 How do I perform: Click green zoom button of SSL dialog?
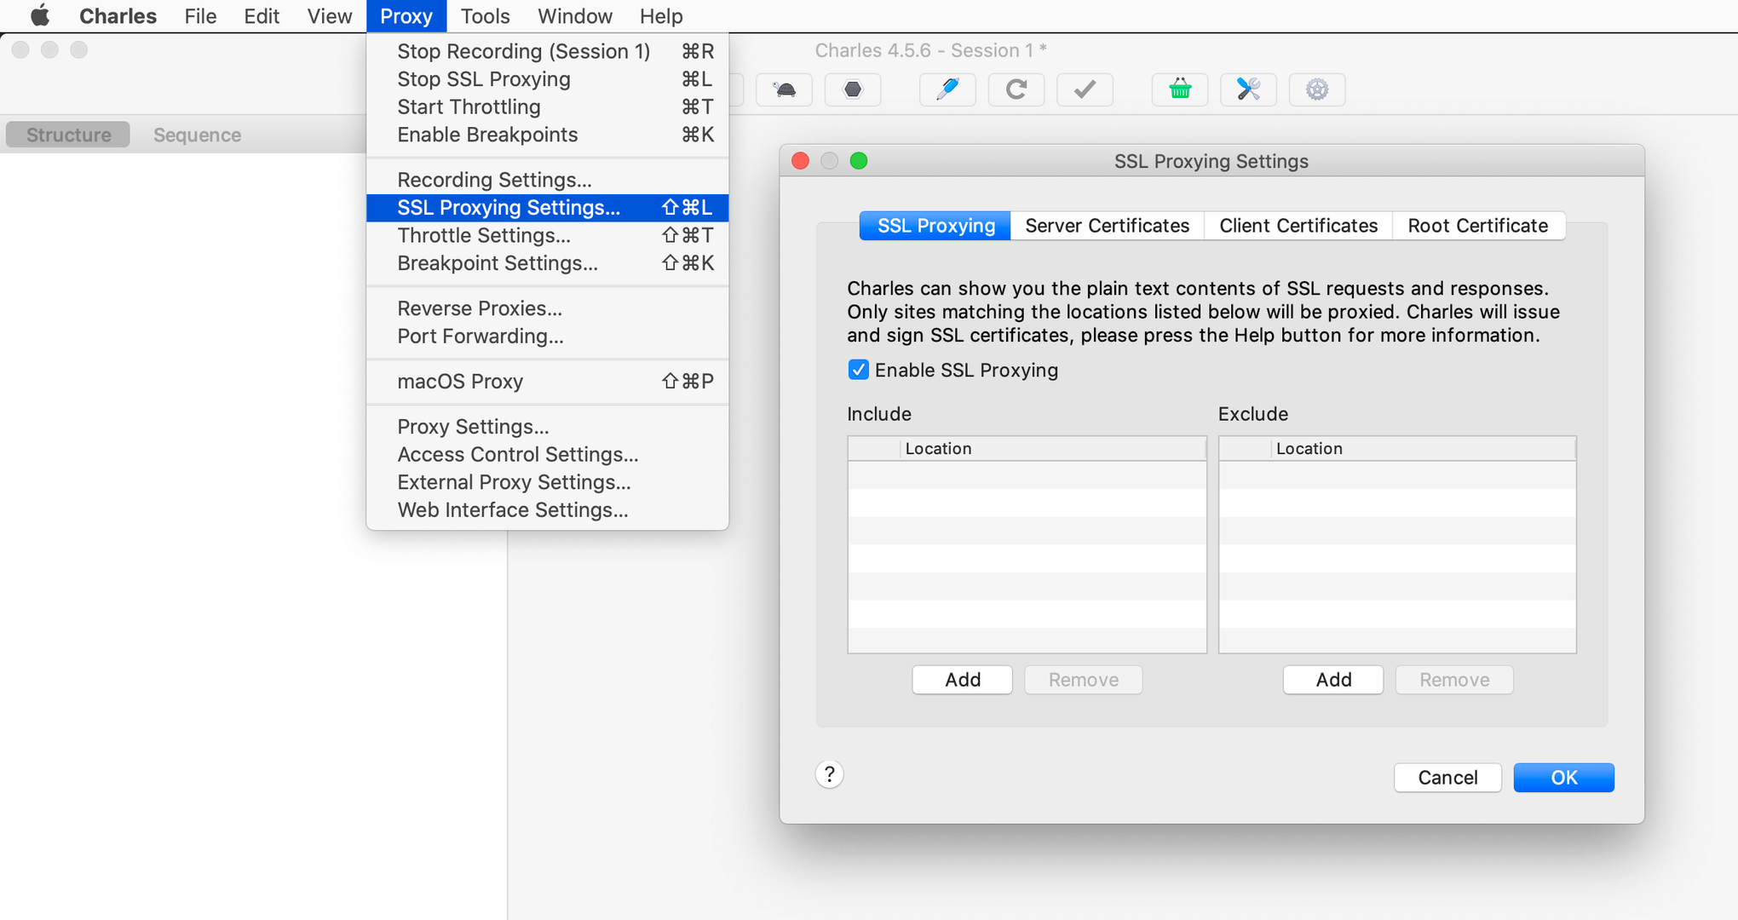pos(859,161)
